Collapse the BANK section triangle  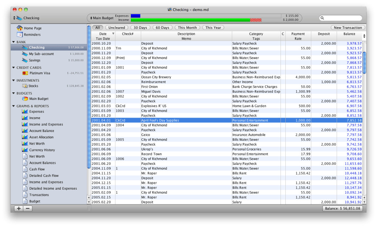[14, 42]
